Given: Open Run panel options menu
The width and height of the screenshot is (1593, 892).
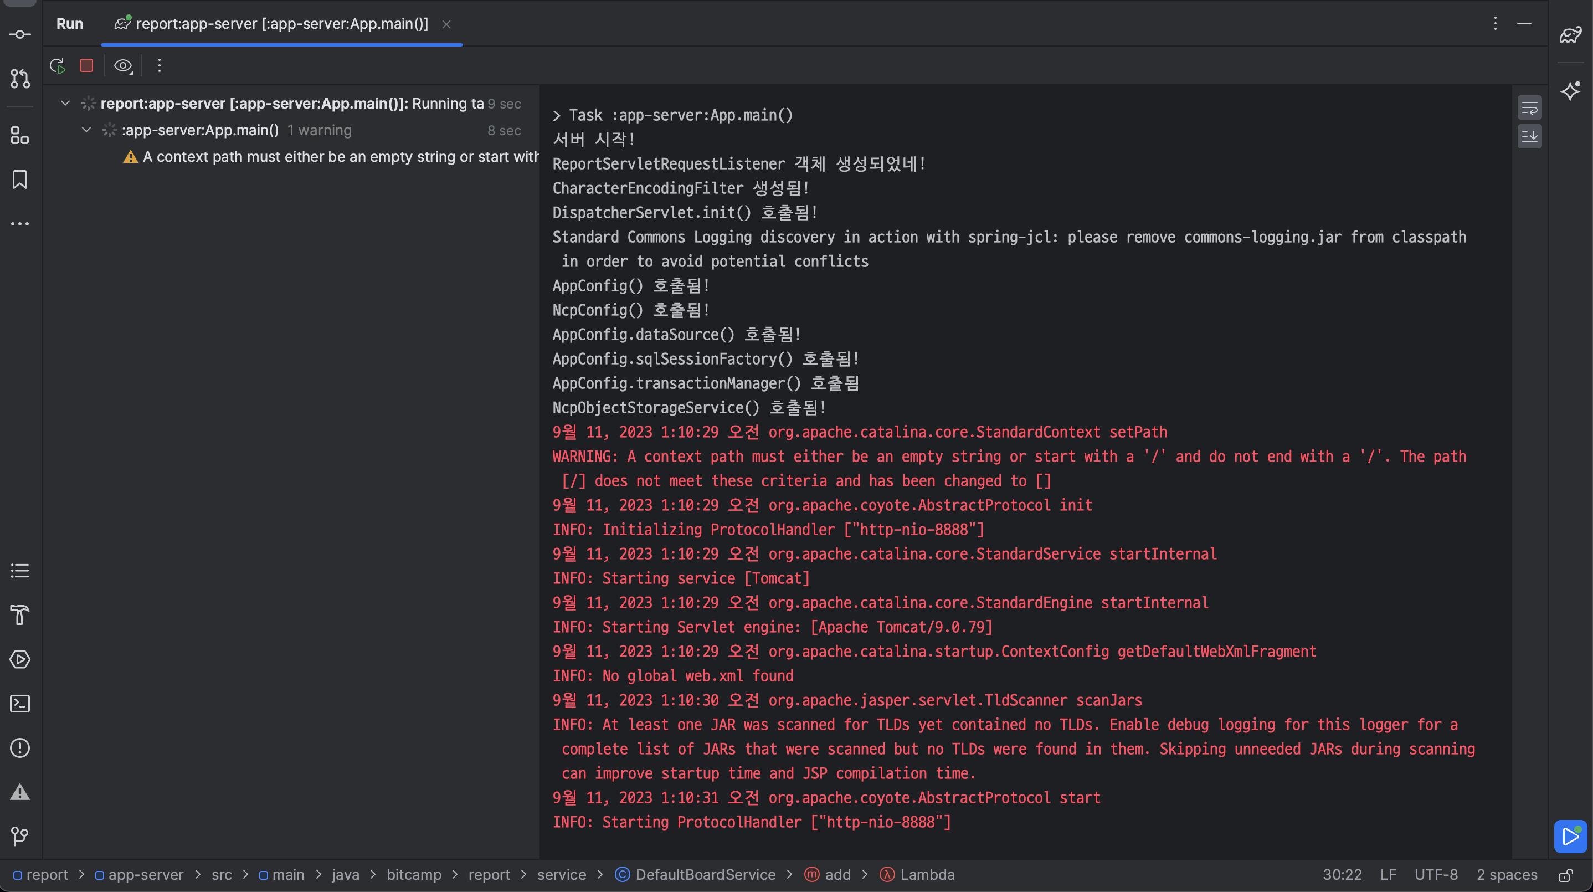Looking at the screenshot, I should point(1496,23).
